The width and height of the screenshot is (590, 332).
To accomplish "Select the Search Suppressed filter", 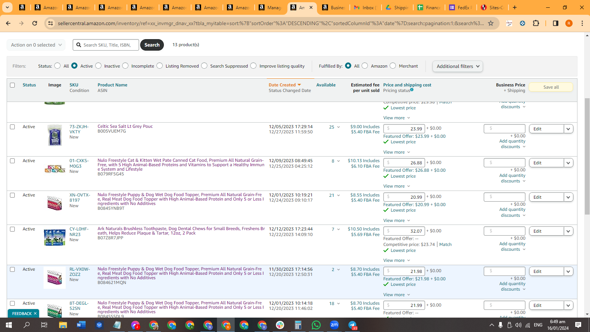I will pos(204,66).
